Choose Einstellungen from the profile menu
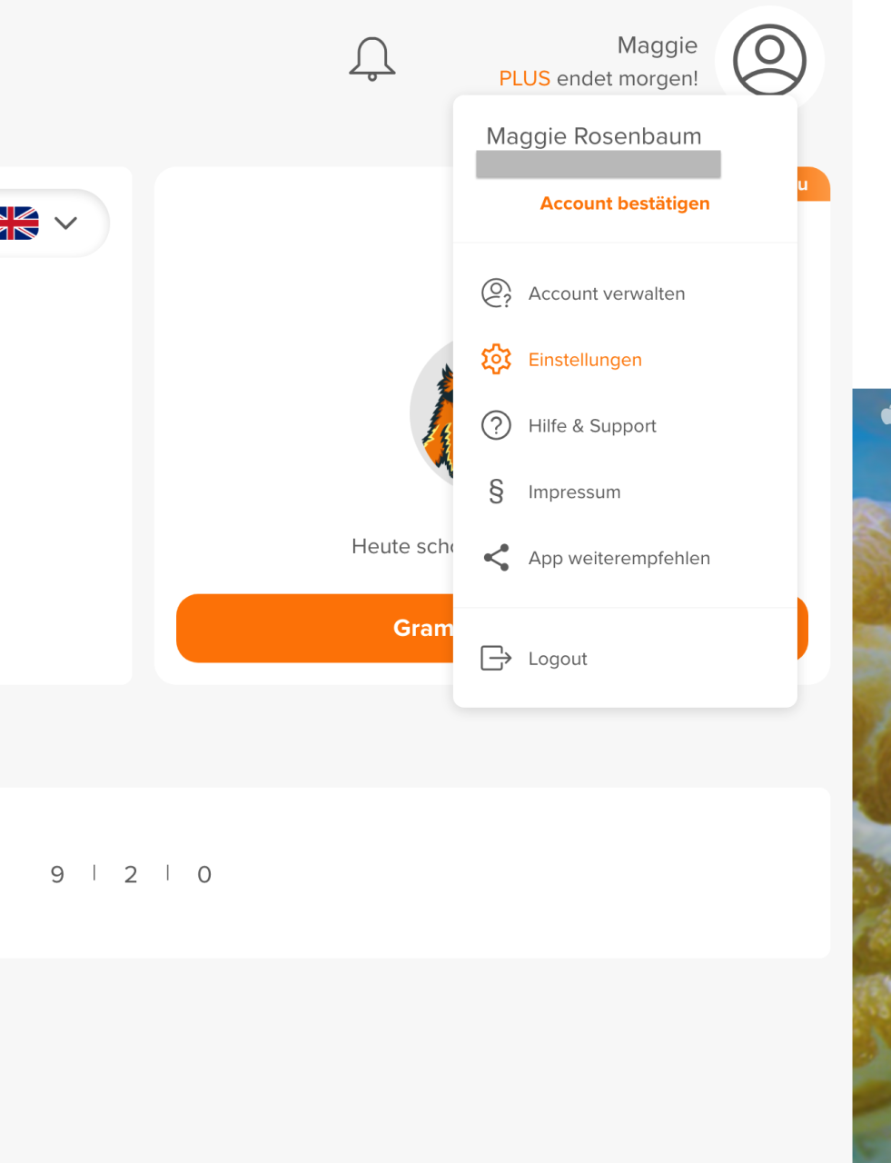This screenshot has width=891, height=1163. (x=625, y=360)
